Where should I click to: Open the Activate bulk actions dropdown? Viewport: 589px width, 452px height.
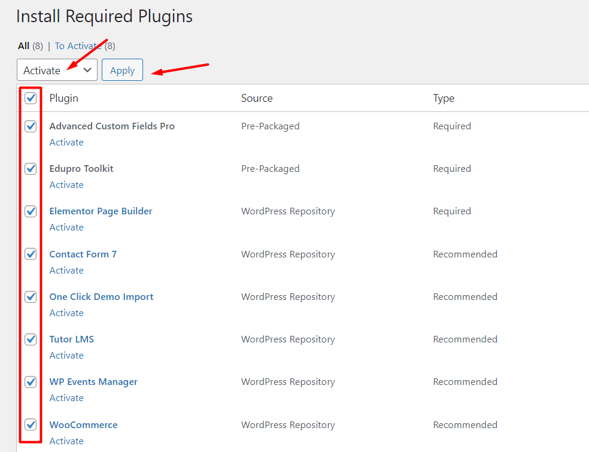(57, 70)
